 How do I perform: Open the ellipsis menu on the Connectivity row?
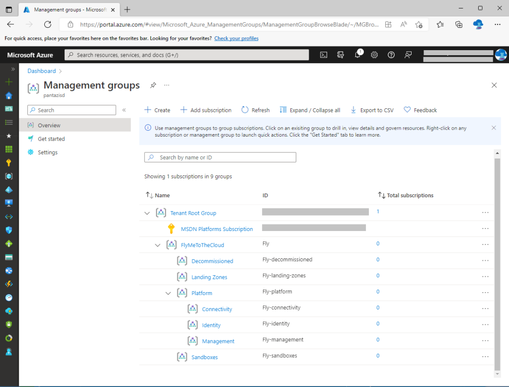click(485, 309)
